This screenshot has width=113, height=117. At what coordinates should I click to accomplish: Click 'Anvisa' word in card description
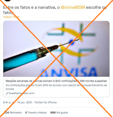(10, 89)
